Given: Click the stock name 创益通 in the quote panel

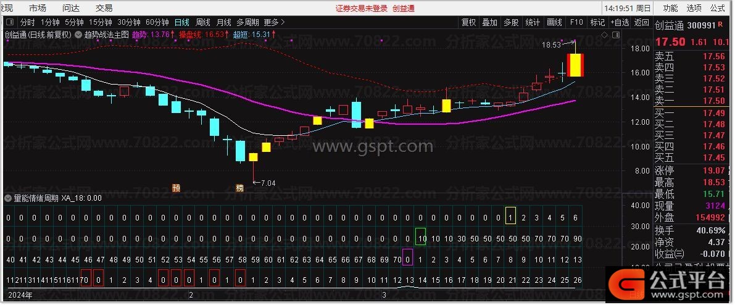Looking at the screenshot, I should pos(669,26).
